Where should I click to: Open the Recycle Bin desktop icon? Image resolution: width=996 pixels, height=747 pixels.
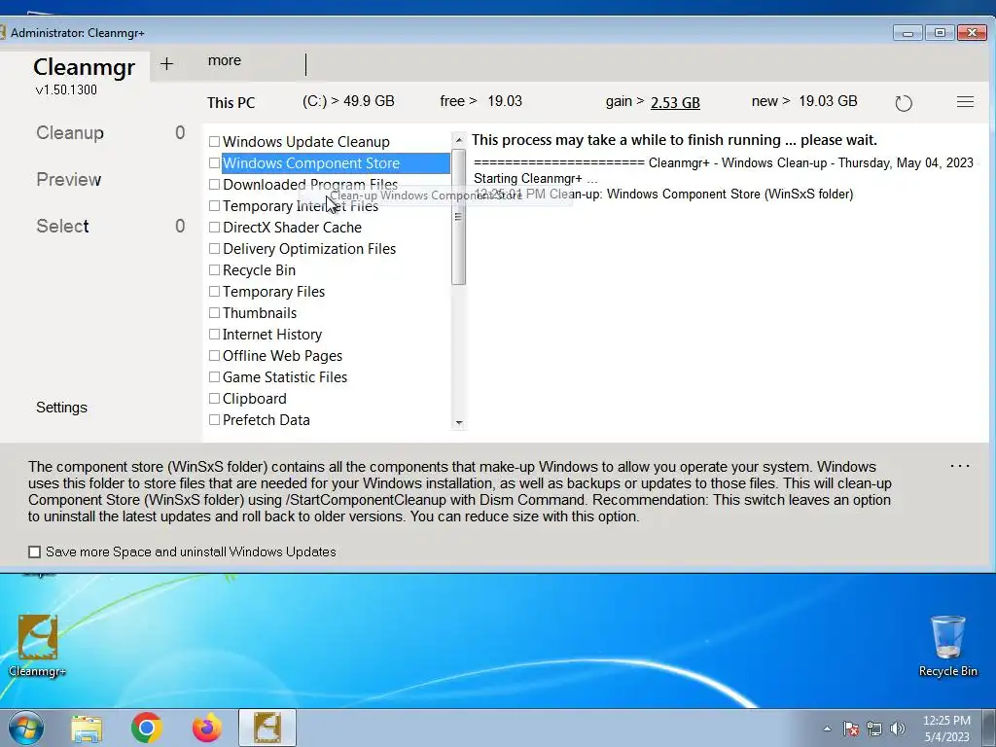point(947,646)
